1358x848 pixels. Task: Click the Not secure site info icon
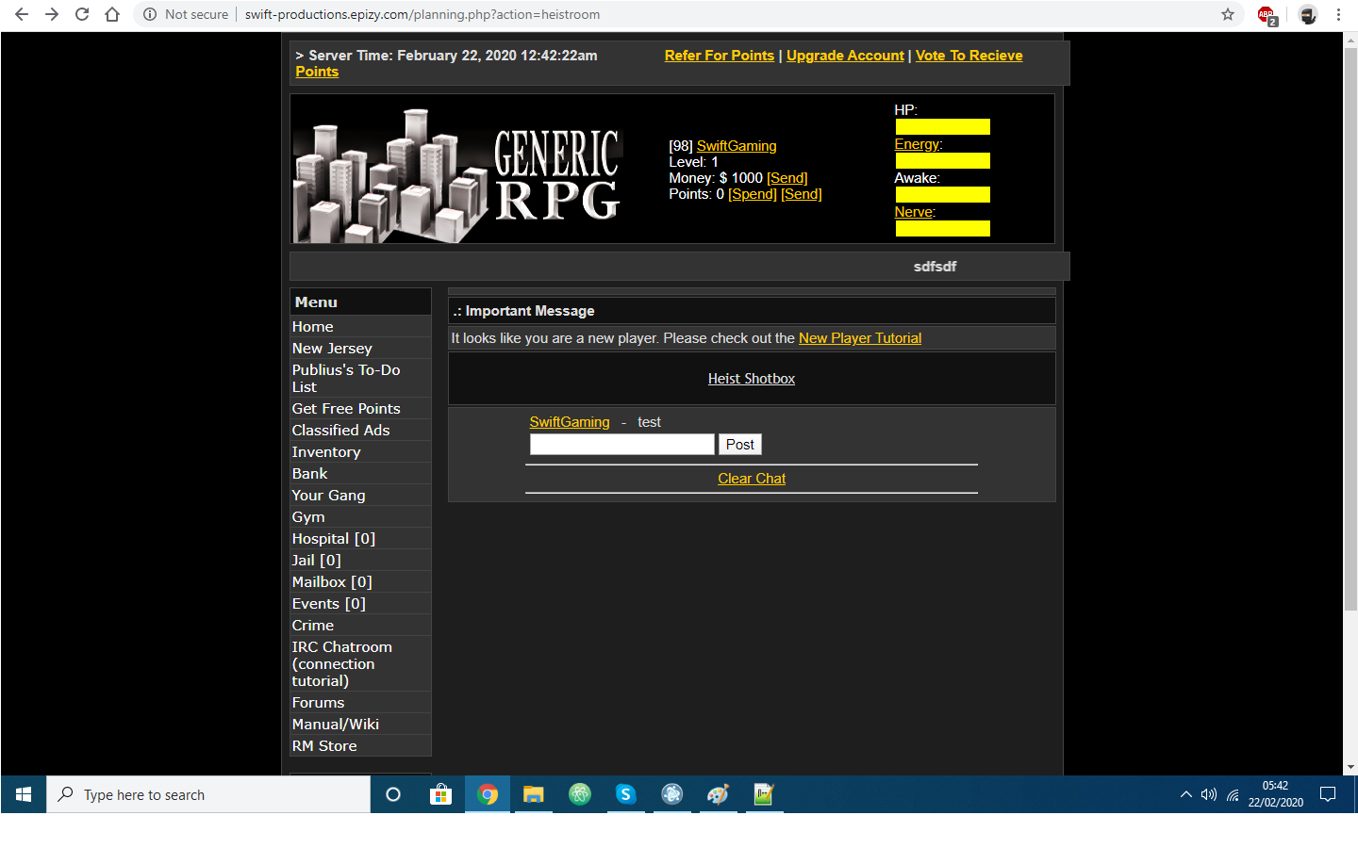[150, 14]
